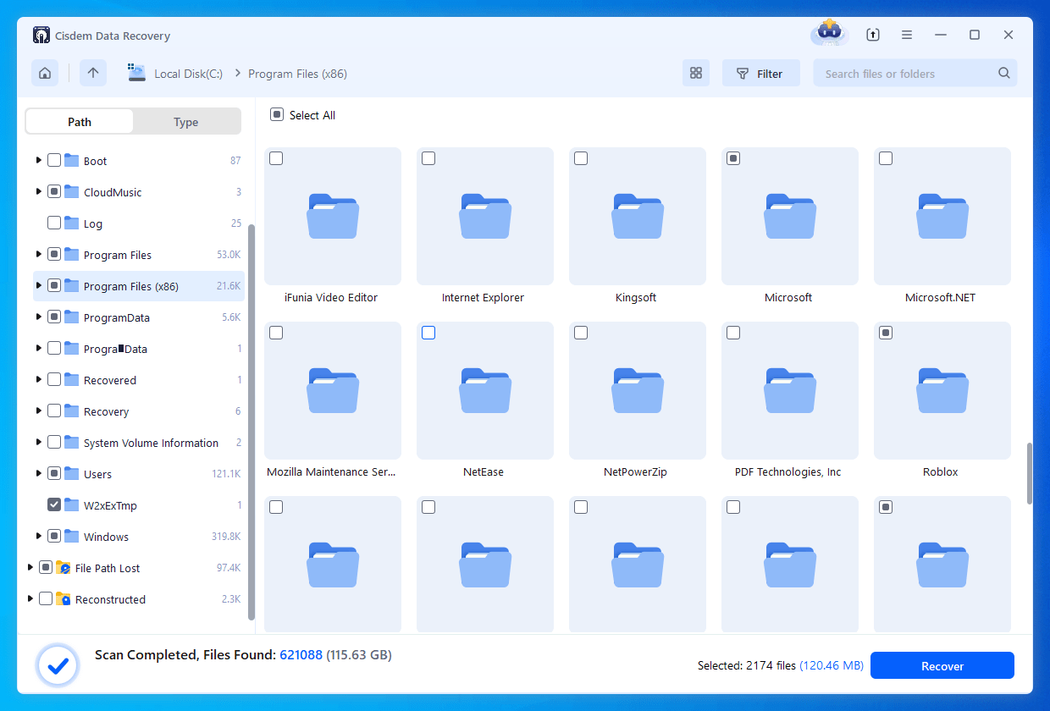Open the Filter panel
This screenshot has width=1050, height=711.
click(760, 73)
